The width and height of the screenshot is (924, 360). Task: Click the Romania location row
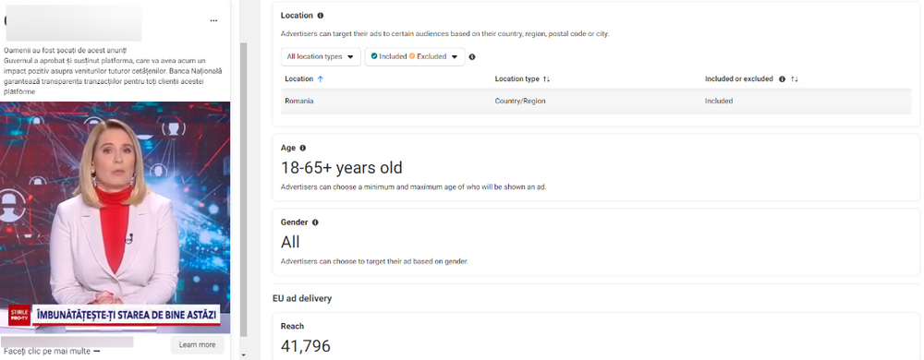coord(596,102)
